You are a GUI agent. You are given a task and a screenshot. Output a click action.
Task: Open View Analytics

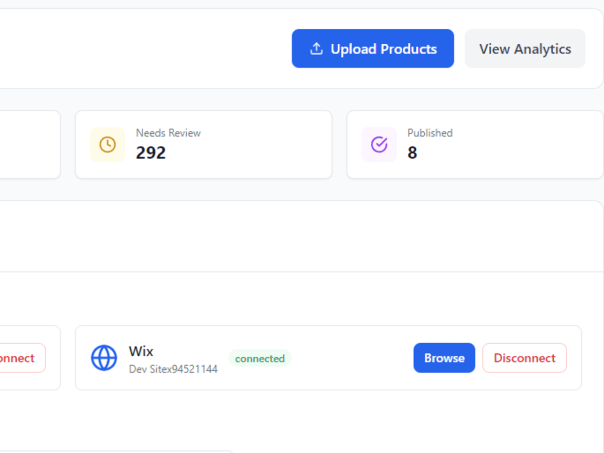525,49
